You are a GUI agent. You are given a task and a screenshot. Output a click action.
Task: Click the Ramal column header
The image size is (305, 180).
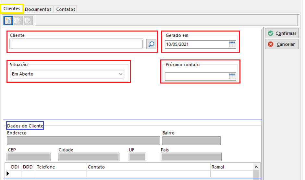[x=232, y=167]
